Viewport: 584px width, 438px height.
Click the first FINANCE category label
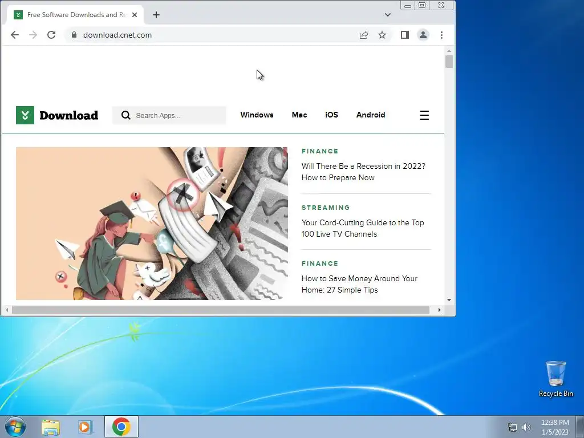pos(320,151)
